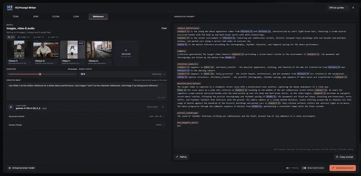Click the '10 seconds' duration value
361x176 pixels.
coord(72,69)
